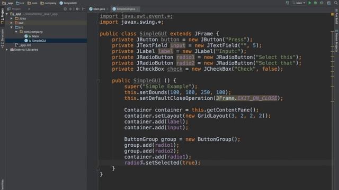The width and height of the screenshot is (339, 190).
Task: Click ButtonGroup group declaration line
Action: tap(182, 139)
